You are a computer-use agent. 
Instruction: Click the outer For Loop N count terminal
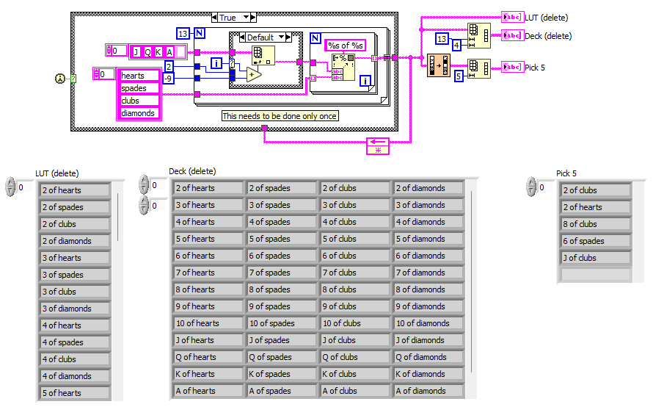pyautogui.click(x=200, y=33)
